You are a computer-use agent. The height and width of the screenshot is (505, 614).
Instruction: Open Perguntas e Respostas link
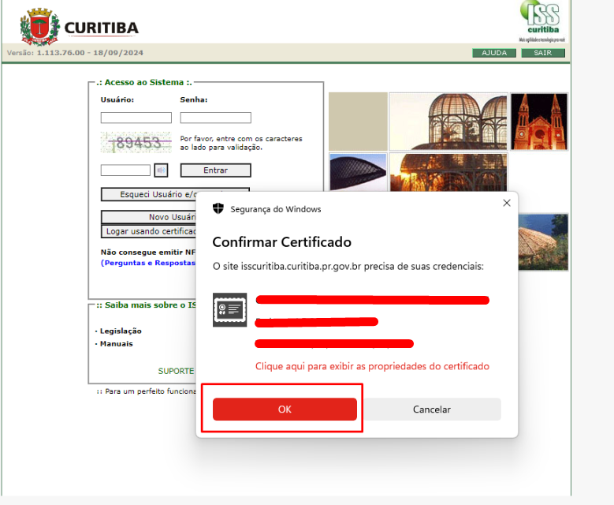point(148,263)
